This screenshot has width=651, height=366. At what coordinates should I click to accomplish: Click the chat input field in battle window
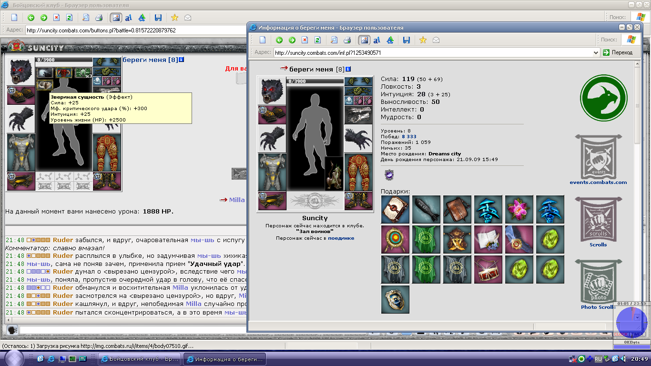(132, 330)
